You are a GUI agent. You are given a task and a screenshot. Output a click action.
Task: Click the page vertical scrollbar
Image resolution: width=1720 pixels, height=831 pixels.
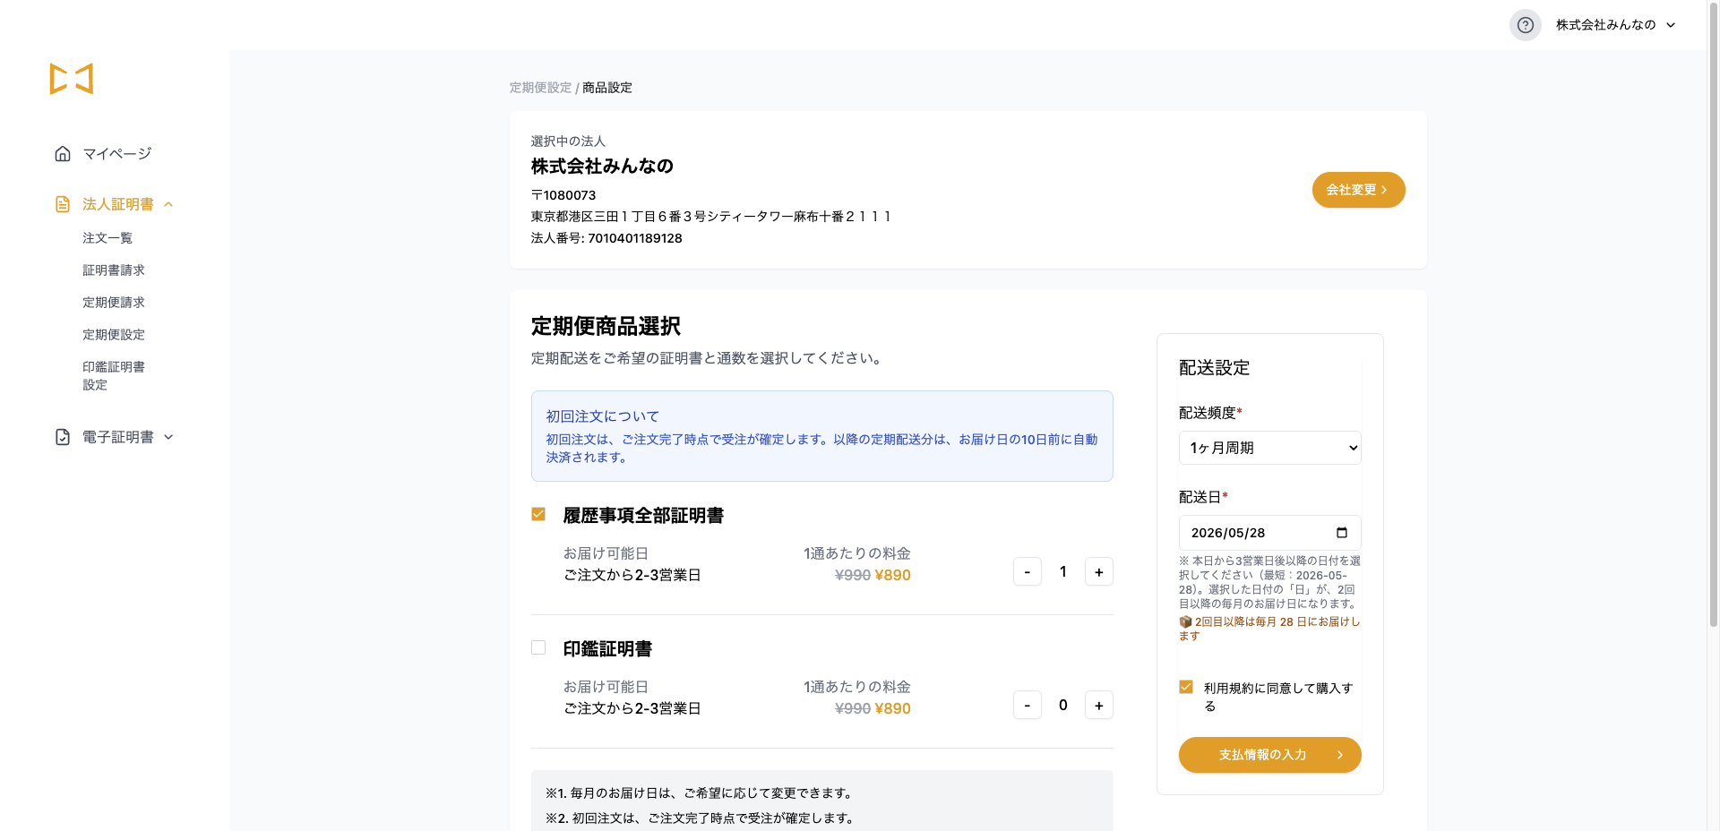click(1714, 313)
